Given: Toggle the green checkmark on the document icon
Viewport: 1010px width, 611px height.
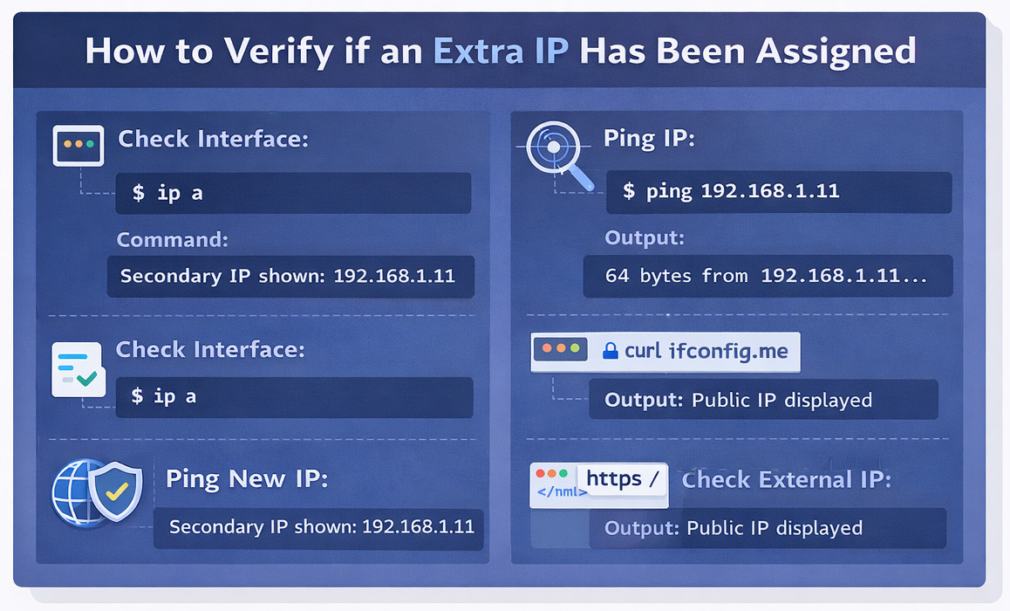Looking at the screenshot, I should (x=88, y=379).
